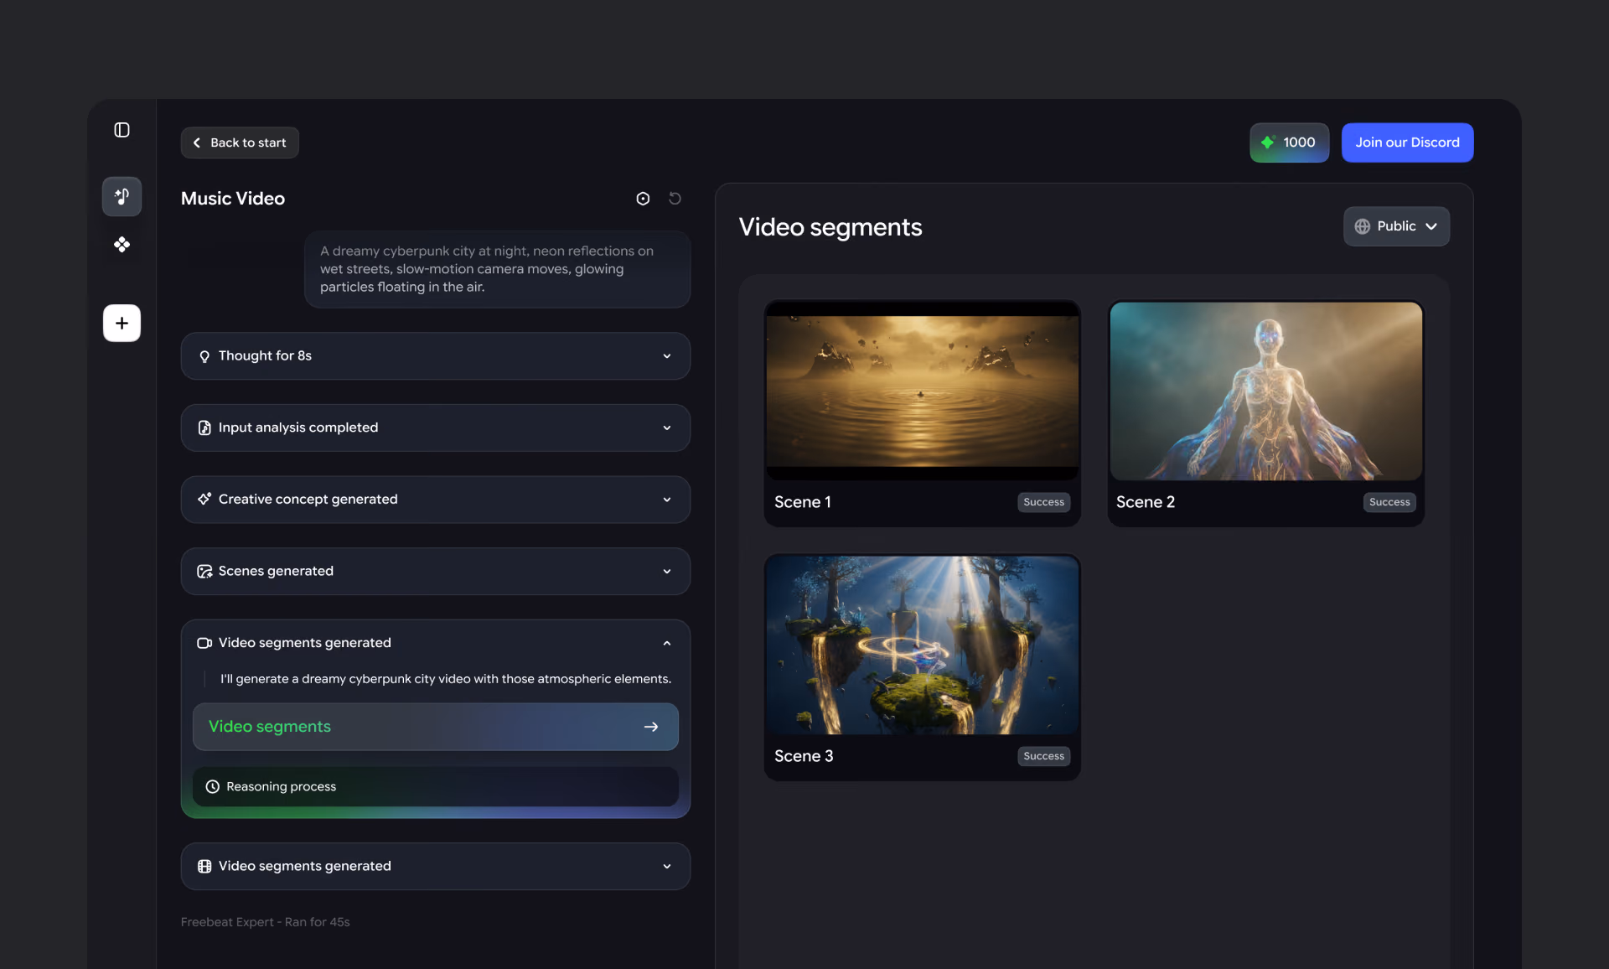Screen dimensions: 1609x969
Task: Click Freebeat Expert - Ran for 45s text
Action: (x=266, y=922)
